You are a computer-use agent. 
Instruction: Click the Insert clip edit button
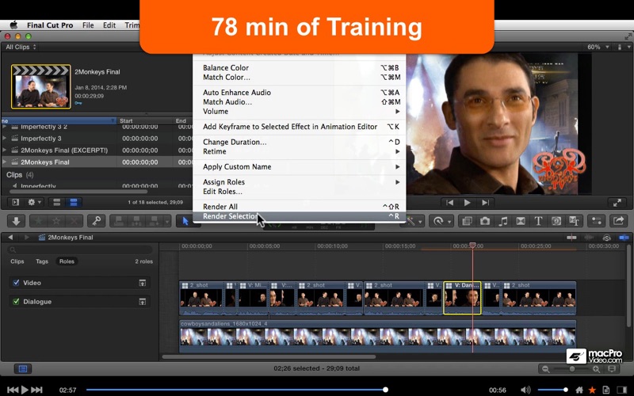136,221
